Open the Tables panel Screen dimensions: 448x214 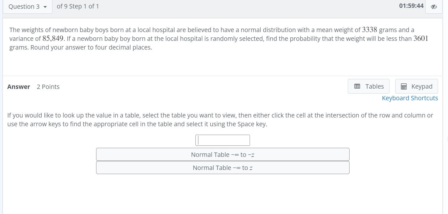coord(368,86)
